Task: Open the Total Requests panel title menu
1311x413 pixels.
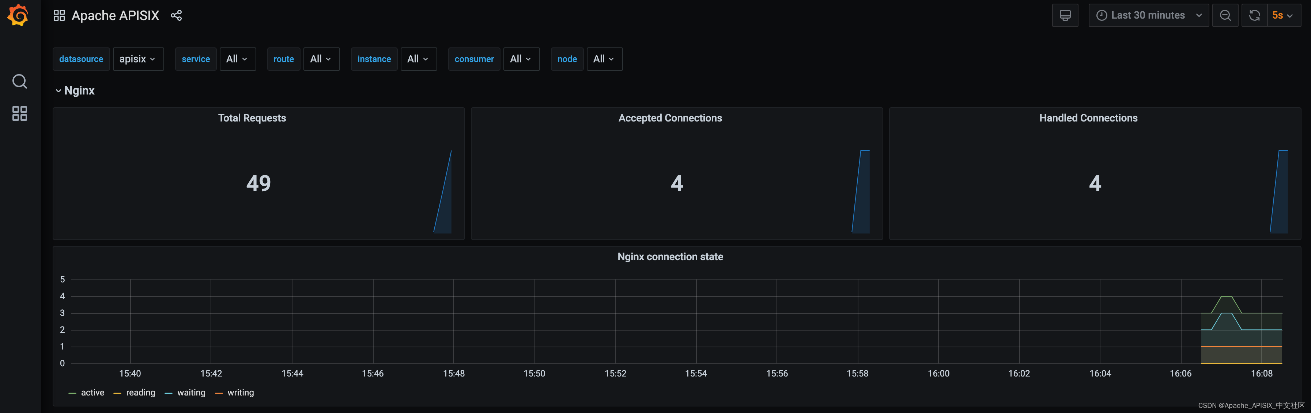Action: pyautogui.click(x=252, y=118)
